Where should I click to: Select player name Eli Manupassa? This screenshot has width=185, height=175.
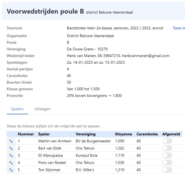[x=50, y=155]
